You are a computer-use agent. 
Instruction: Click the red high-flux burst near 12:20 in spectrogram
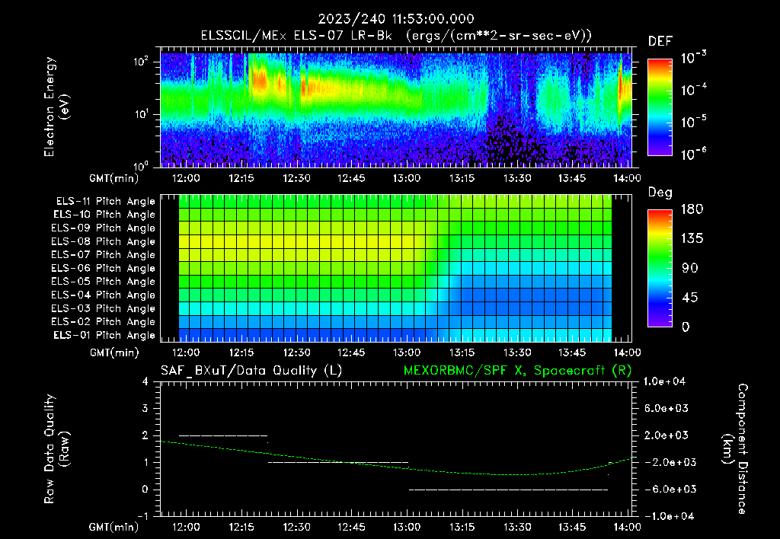[x=259, y=80]
